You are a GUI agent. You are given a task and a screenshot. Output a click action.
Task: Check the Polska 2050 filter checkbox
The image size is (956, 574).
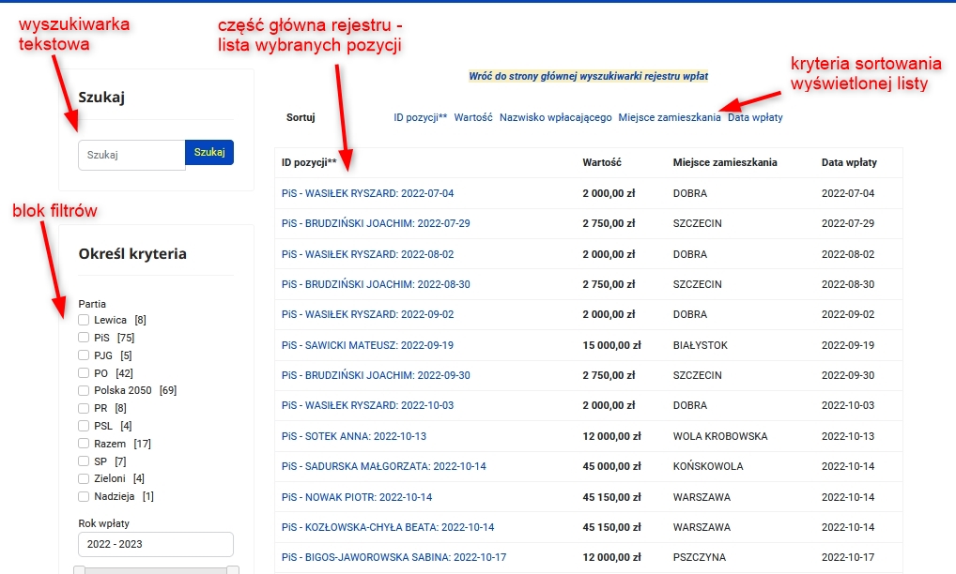[84, 391]
